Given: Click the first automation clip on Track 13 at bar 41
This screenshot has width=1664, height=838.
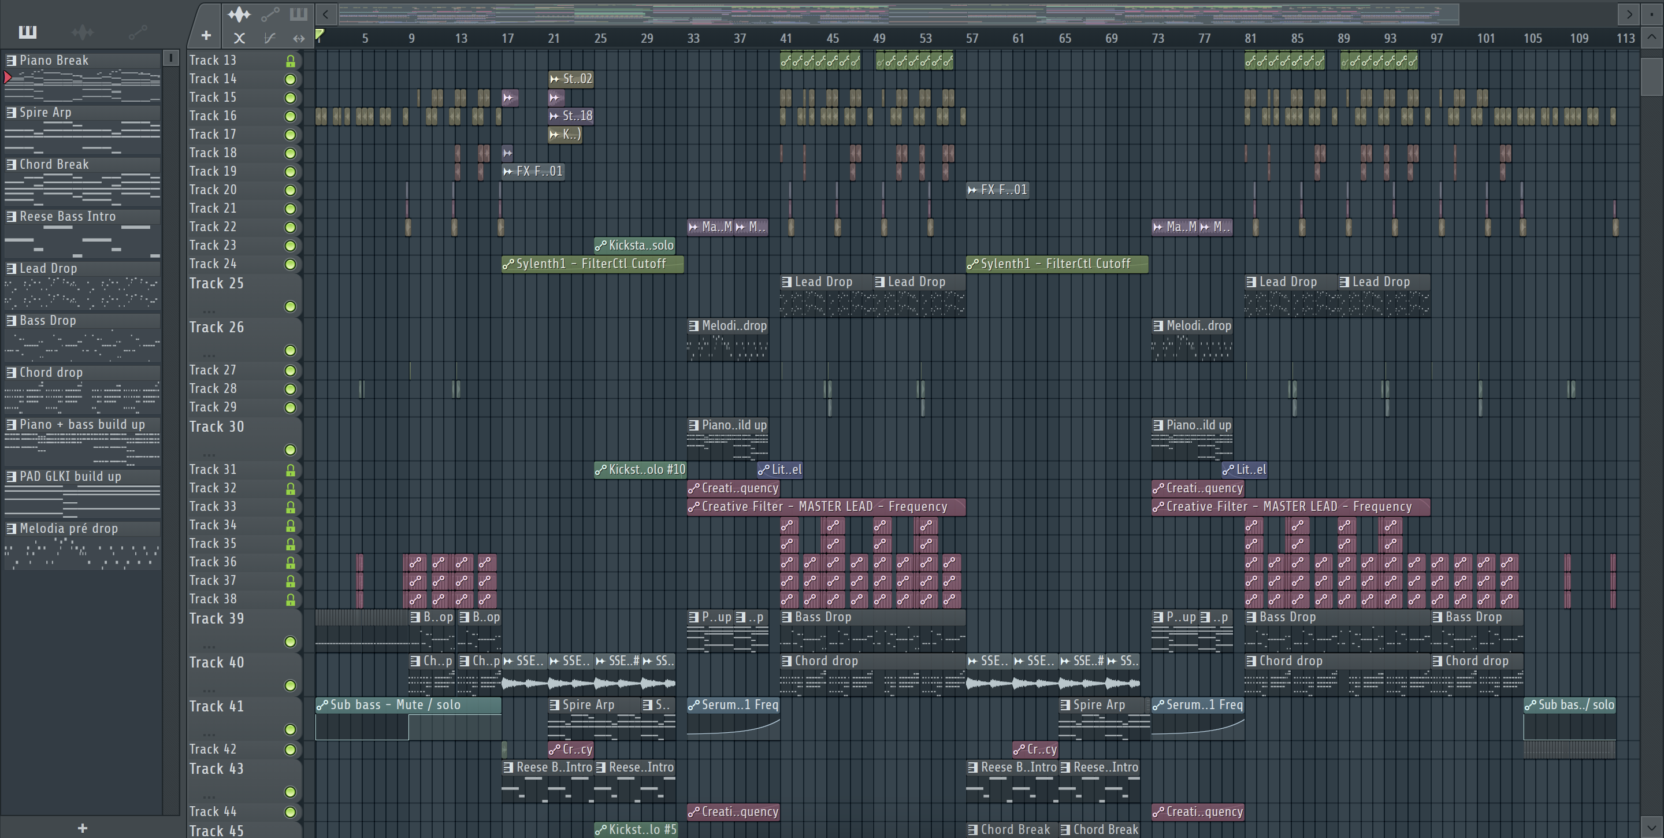Looking at the screenshot, I should [786, 61].
